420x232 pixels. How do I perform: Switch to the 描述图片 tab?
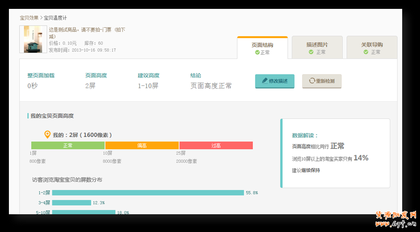pyautogui.click(x=317, y=47)
